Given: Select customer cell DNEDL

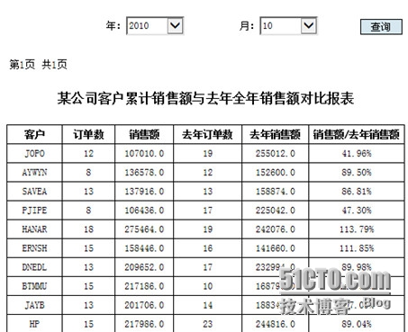Looking at the screenshot, I should pyautogui.click(x=34, y=267).
